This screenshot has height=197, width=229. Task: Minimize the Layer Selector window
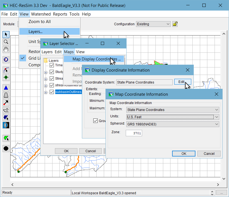(87, 43)
